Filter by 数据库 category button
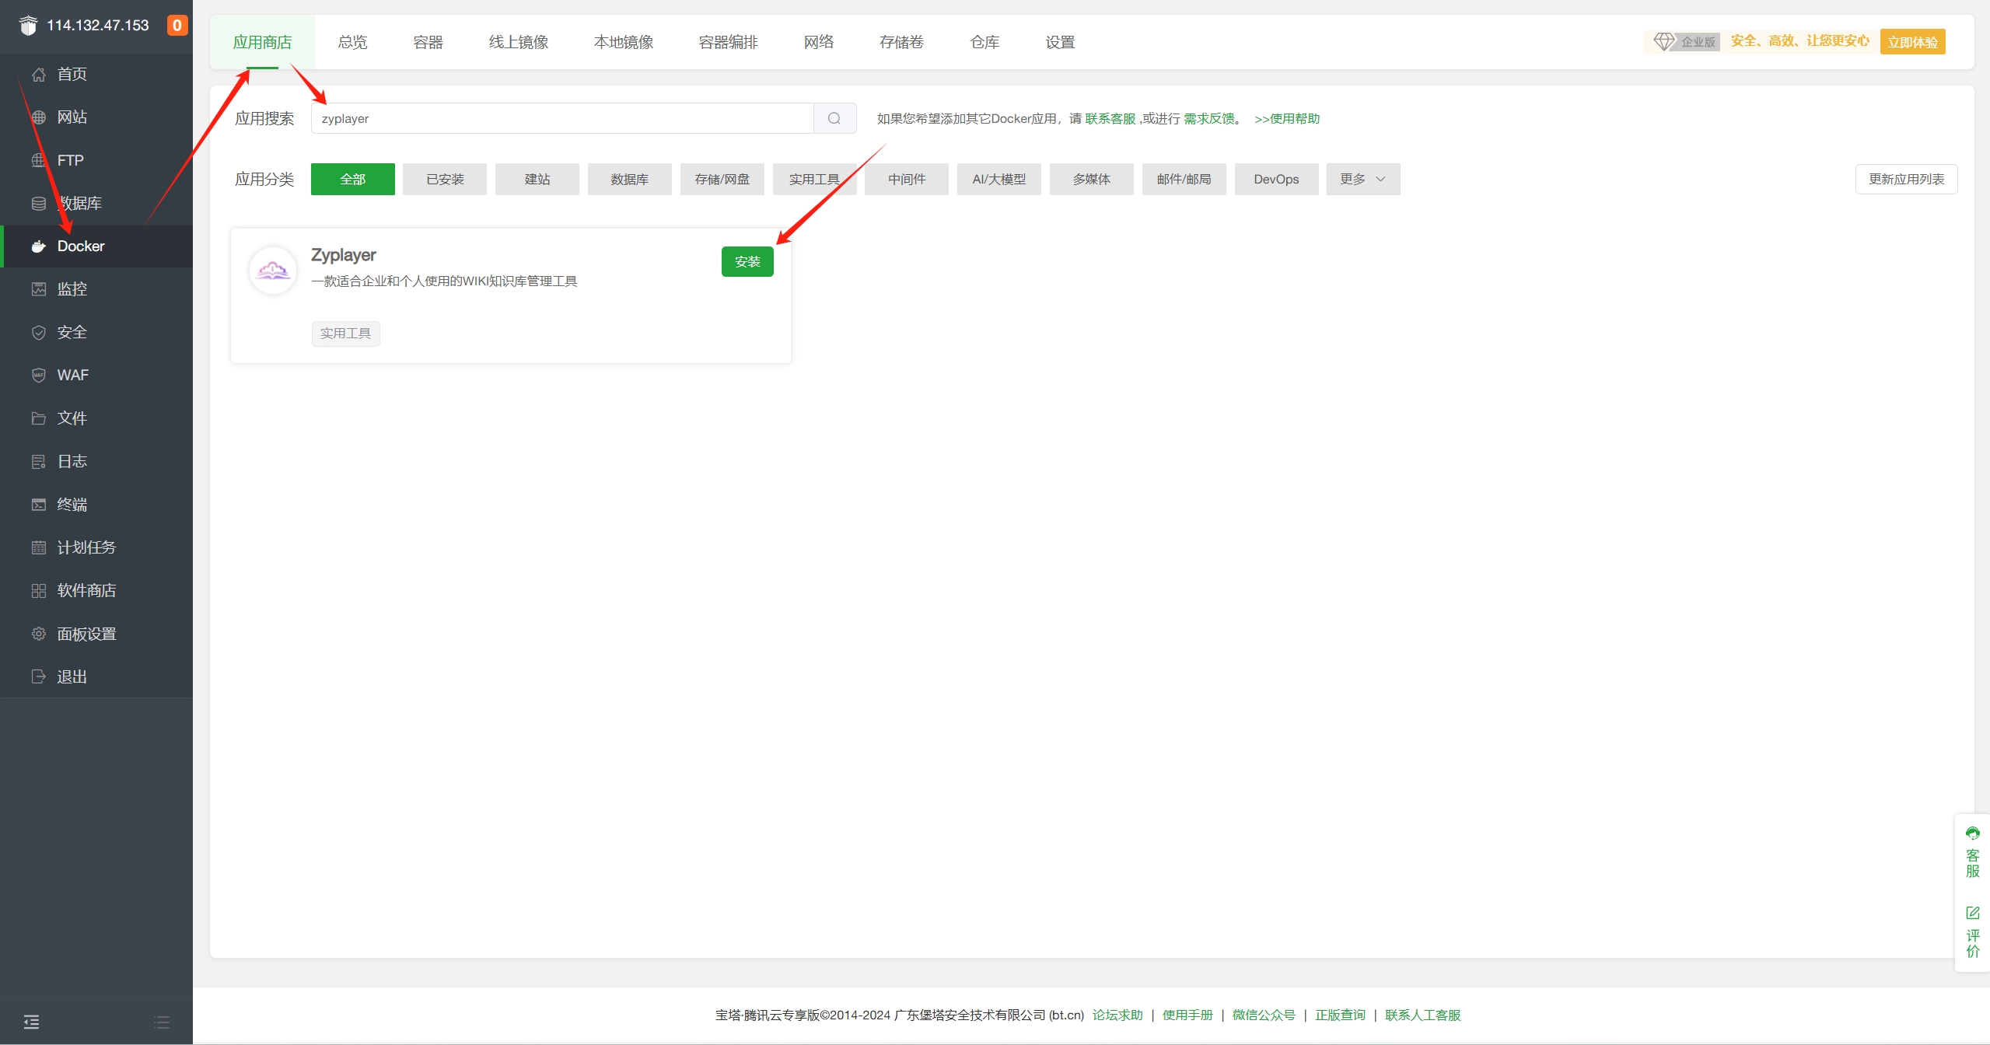 click(x=629, y=179)
